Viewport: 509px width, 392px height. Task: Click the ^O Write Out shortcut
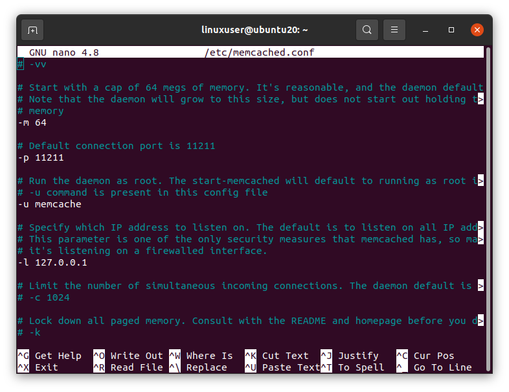pyautogui.click(x=128, y=356)
